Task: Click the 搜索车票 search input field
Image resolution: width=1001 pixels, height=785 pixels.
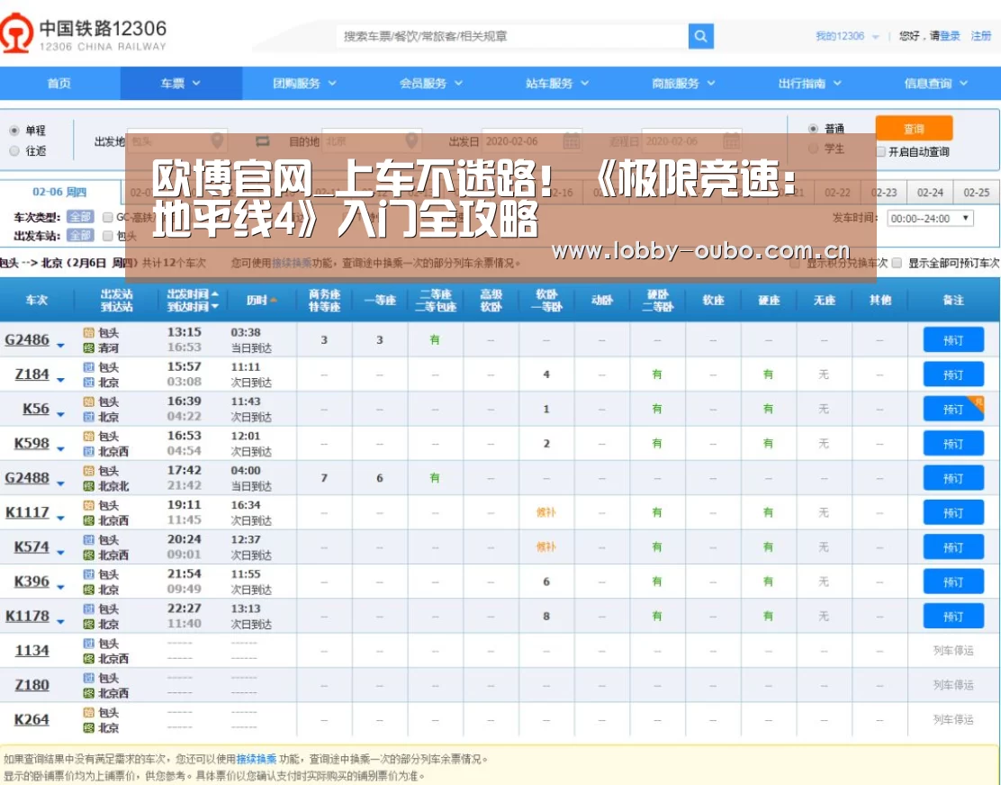Action: [x=512, y=36]
